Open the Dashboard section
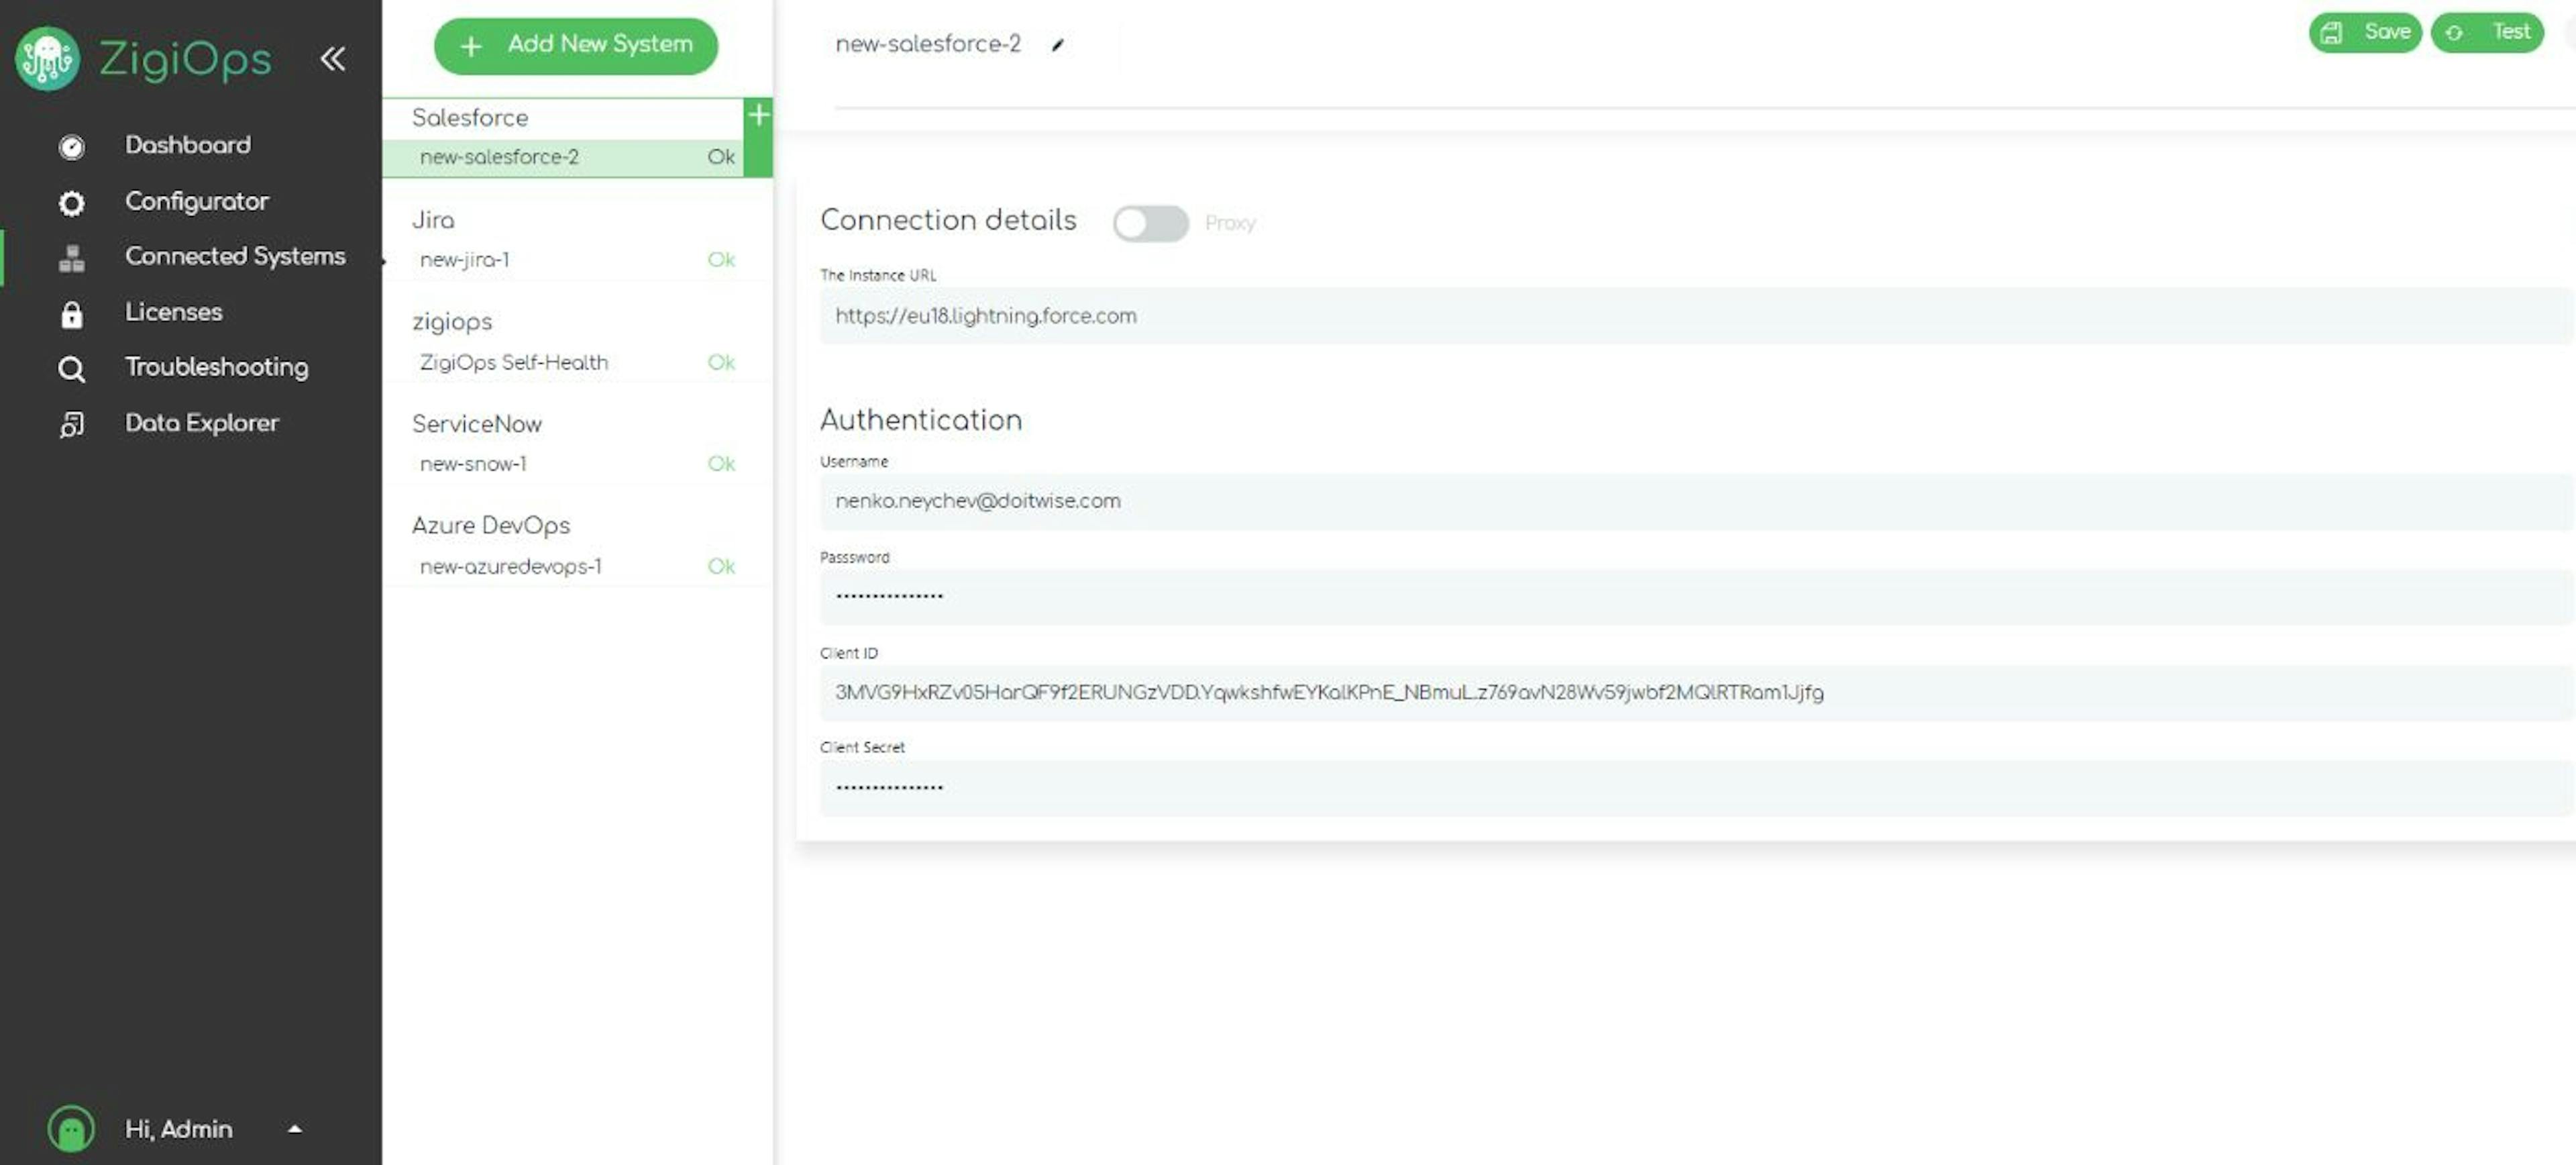2576x1165 pixels. pos(187,144)
